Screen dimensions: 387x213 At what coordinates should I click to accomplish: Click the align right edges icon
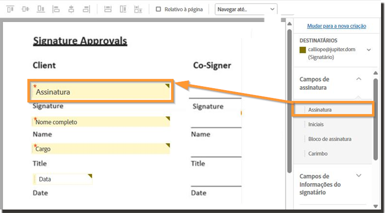click(86, 9)
